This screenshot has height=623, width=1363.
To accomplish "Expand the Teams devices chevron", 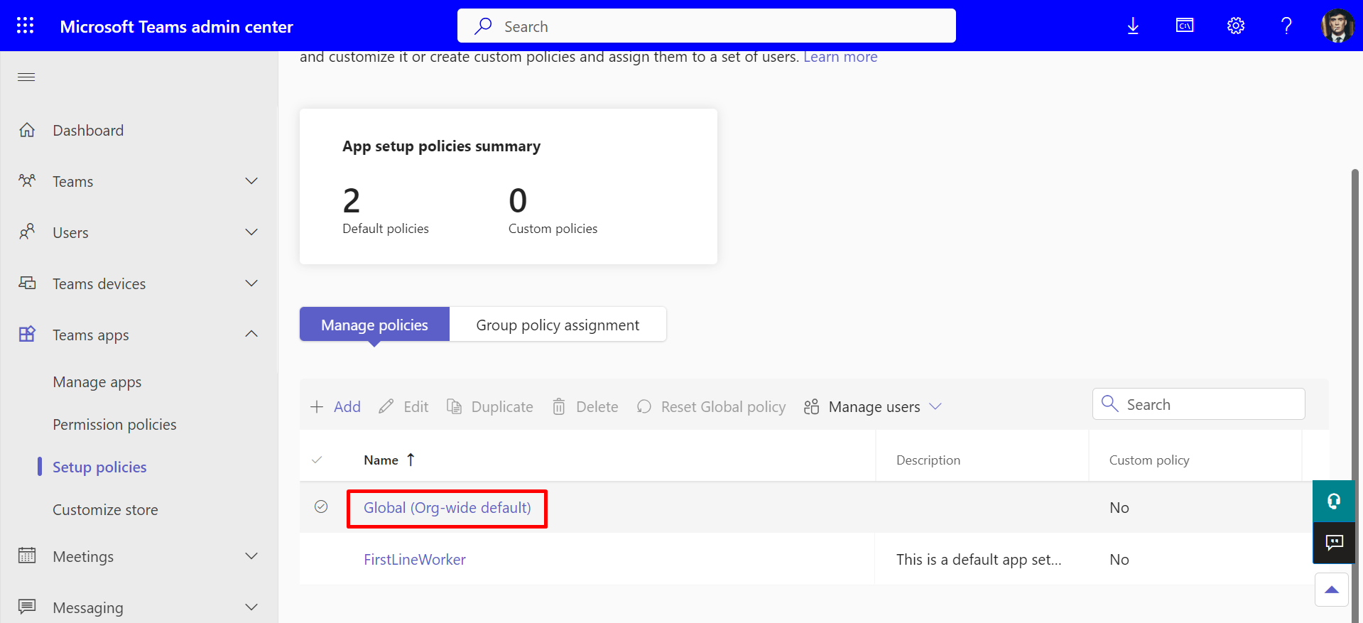I will click(251, 283).
